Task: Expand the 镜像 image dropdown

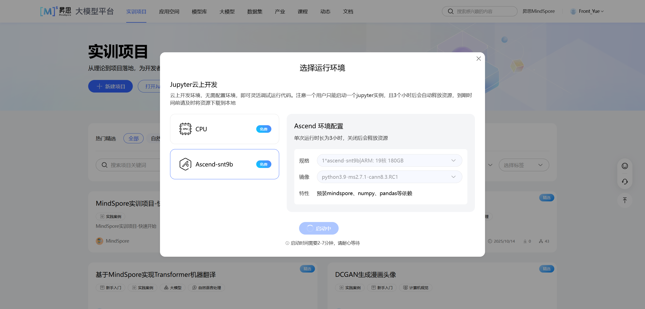Action: (x=389, y=177)
